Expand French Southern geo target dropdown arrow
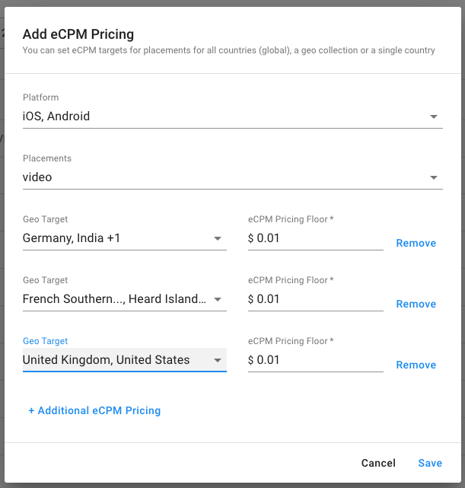Viewport: 465px width, 488px height. tap(218, 299)
